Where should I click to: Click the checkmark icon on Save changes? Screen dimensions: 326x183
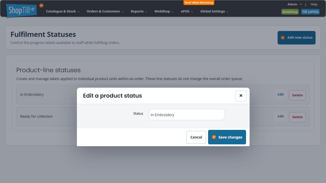tap(214, 137)
